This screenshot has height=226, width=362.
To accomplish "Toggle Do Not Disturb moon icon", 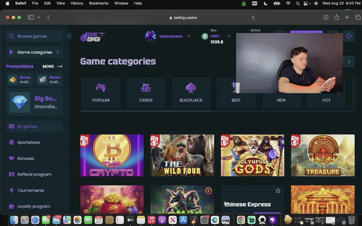I will [x=266, y=3].
